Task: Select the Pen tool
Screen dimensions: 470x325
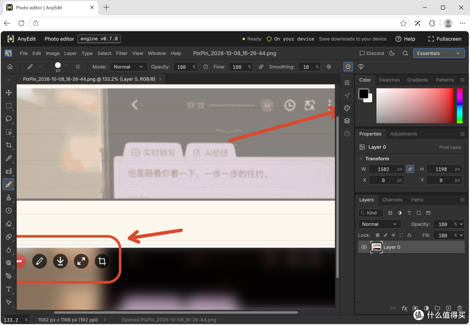Action: [9, 276]
